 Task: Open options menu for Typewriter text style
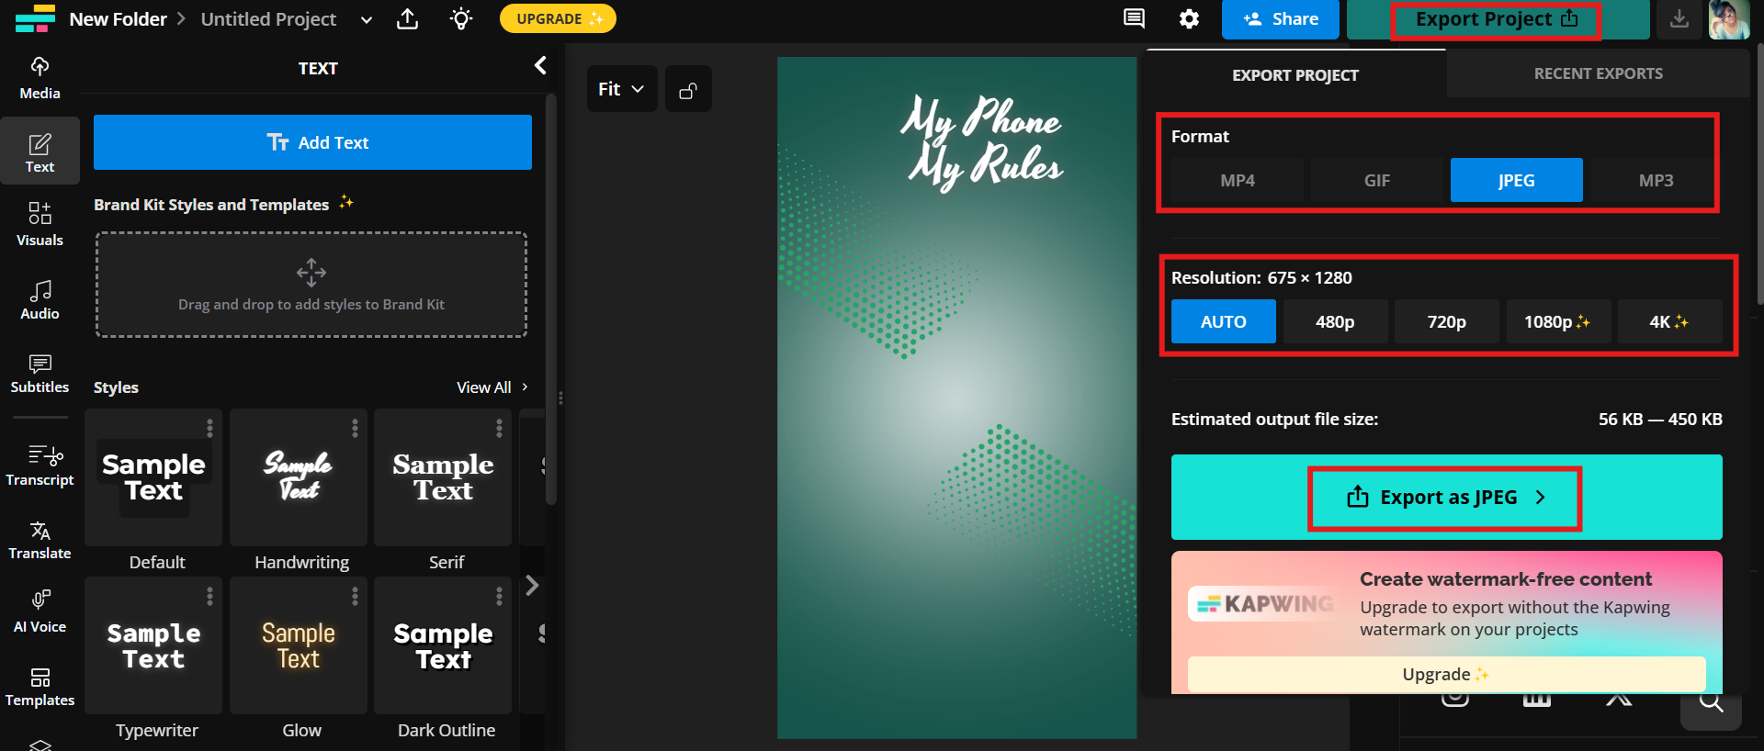click(209, 596)
